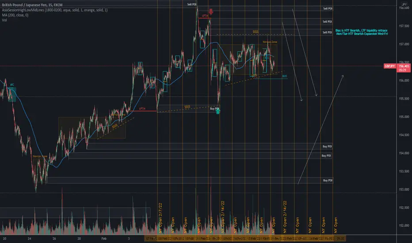Click the 157.500 price axis label
This screenshot has height=243, width=412.
pyautogui.click(x=404, y=26)
